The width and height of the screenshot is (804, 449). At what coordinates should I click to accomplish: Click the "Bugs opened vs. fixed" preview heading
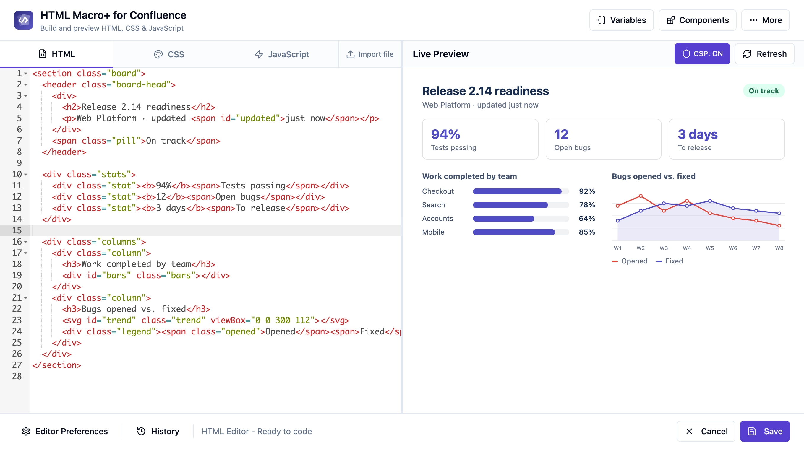pos(654,176)
